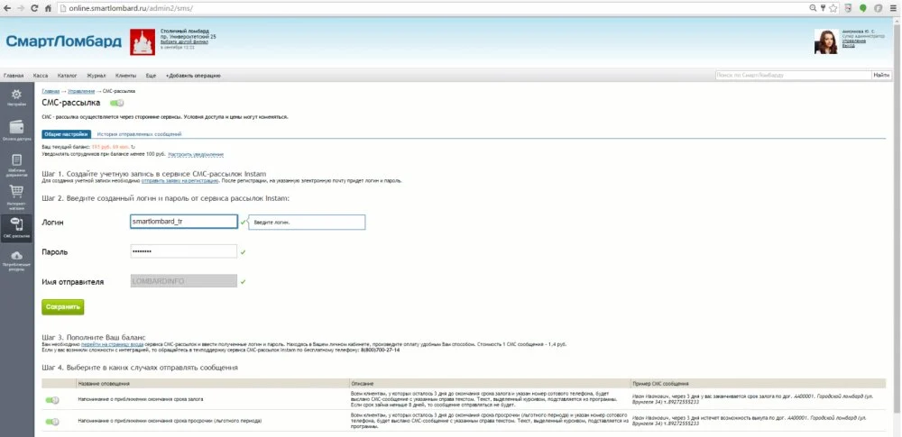Open the Журнал menu item
Screen dimensions: 902x437
pyautogui.click(x=97, y=76)
